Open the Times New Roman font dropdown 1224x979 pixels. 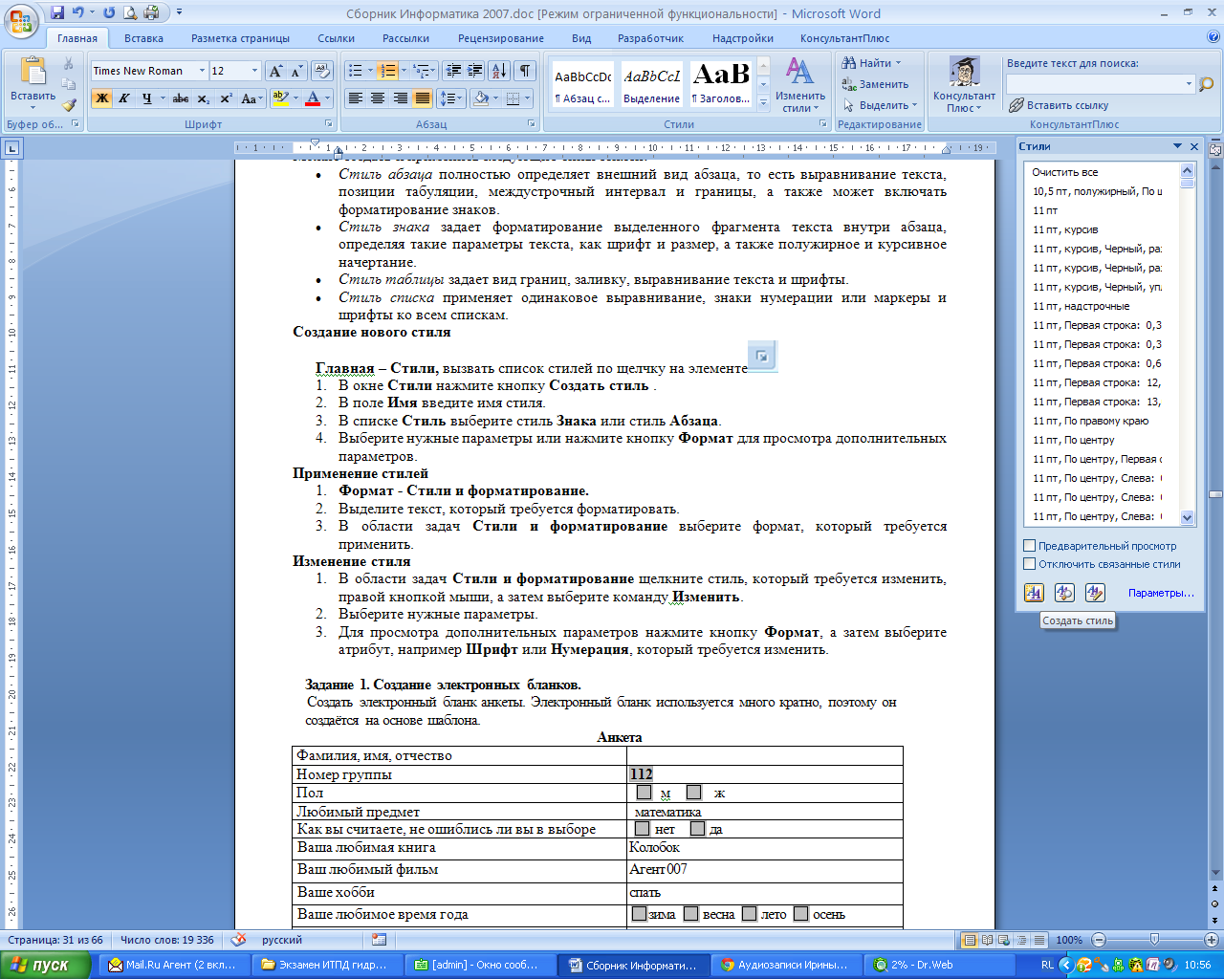pos(202,71)
